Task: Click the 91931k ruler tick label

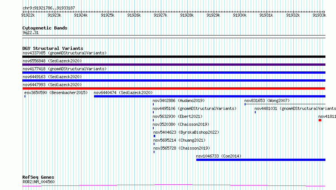Action: 266,15
